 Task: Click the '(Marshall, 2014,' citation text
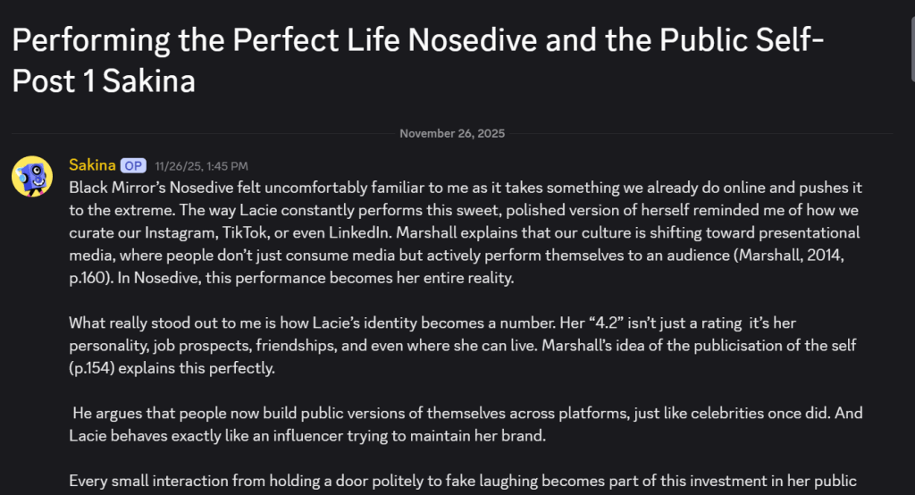tap(810, 256)
